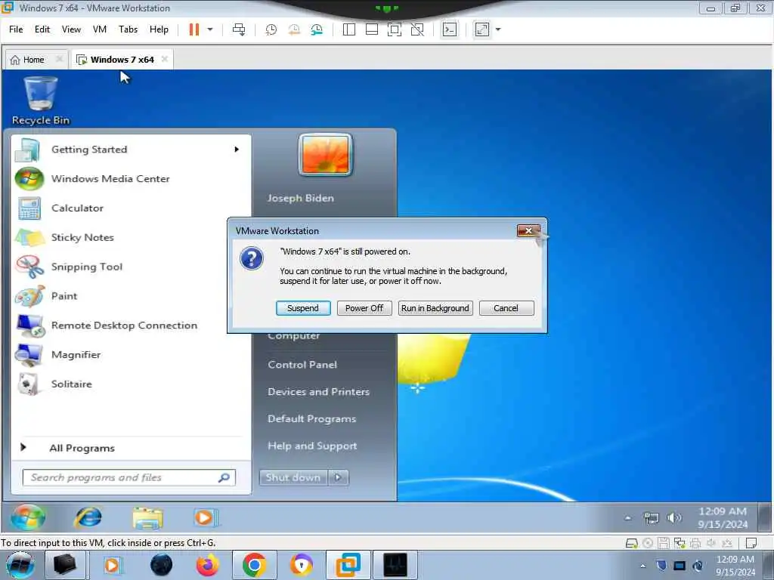Click the guest Start orb button
774x580 pixels.
coord(28,517)
